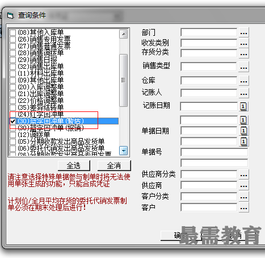Click the 查询条件 window title icon
This screenshot has width=265, height=258.
[11, 15]
